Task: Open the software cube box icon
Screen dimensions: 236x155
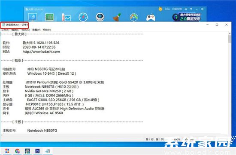Action: click(134, 17)
